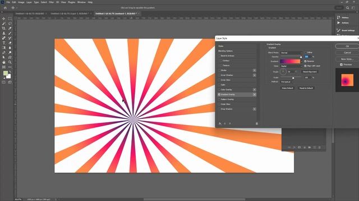This screenshot has height=201, width=359.
Task: Toggle the Reverse checkbox
Action: 305,61
